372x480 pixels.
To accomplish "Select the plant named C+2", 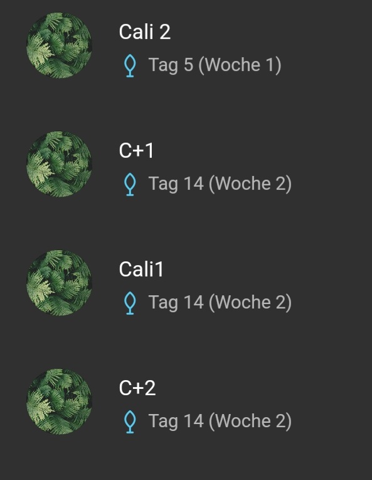I will pyautogui.click(x=137, y=388).
